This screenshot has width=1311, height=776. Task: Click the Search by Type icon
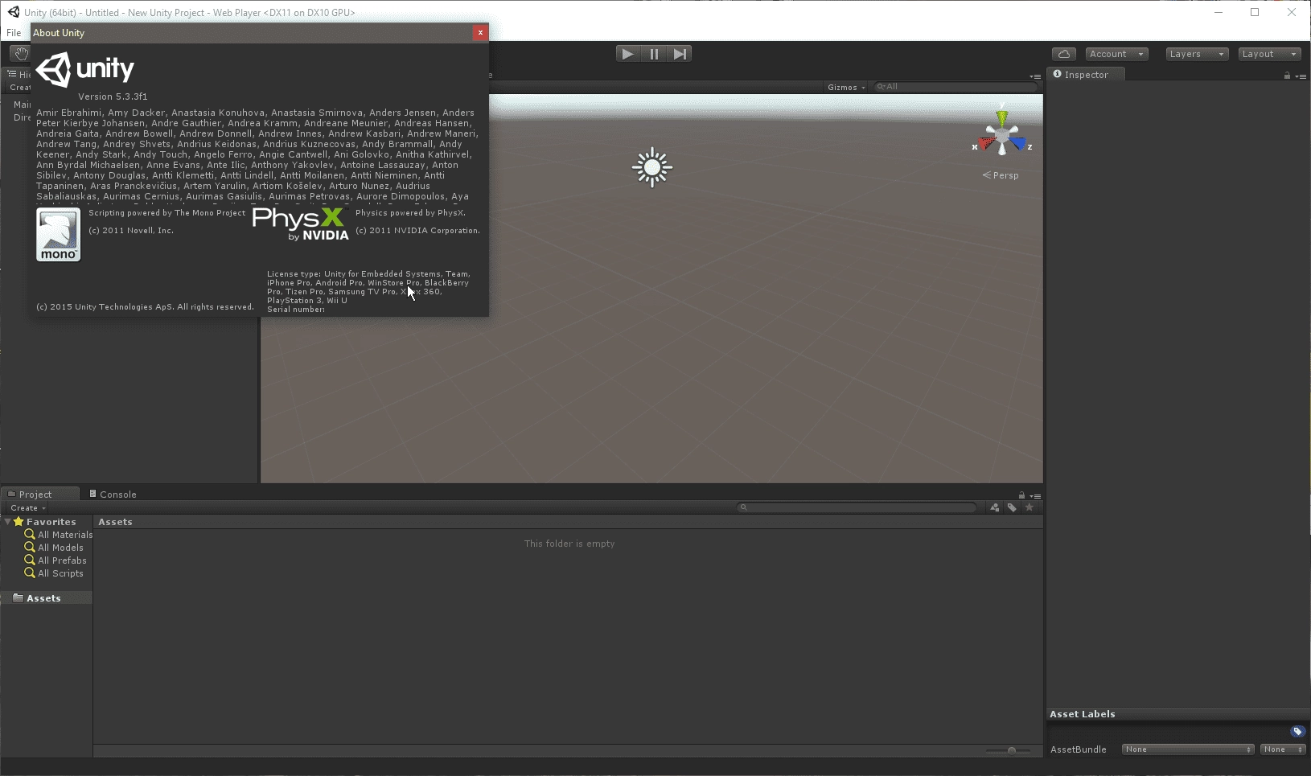click(x=995, y=507)
